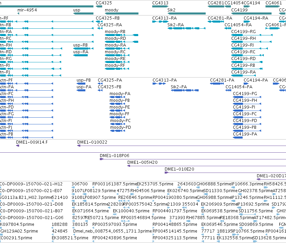The width and height of the screenshot is (286, 243).
Task: Click the RP004325113.5prime EST label
Action: coord(175,238)
